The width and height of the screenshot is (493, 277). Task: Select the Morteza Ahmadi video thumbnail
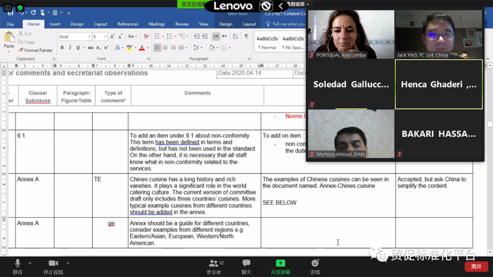[351, 134]
